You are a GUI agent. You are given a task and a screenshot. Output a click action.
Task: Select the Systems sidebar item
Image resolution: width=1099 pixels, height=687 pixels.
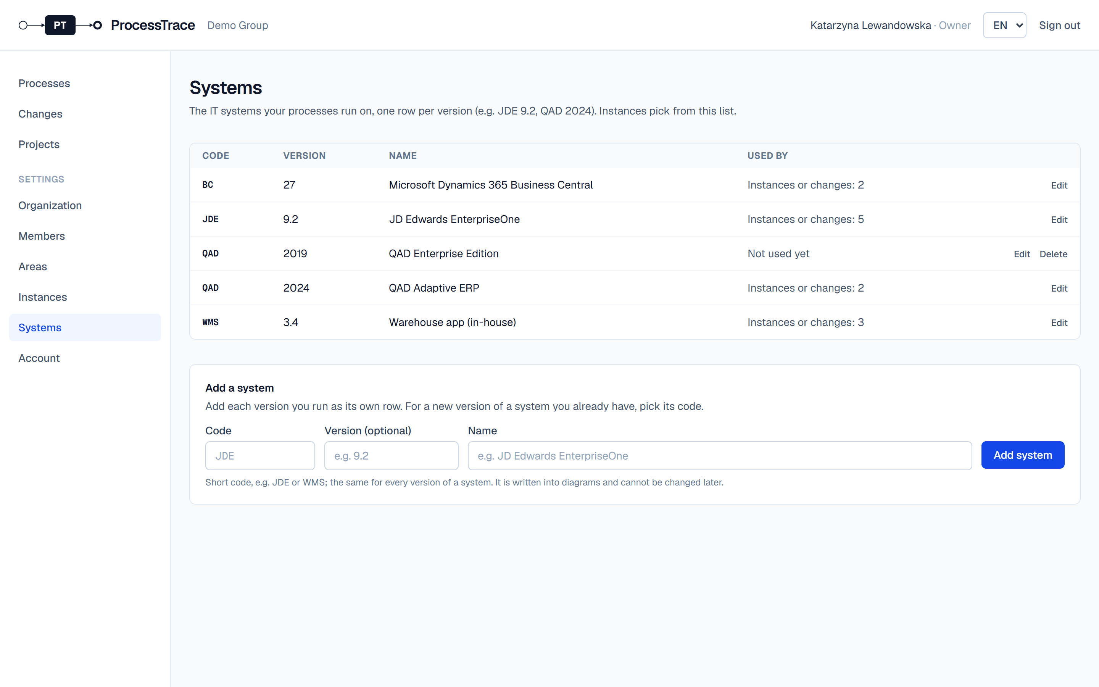85,327
